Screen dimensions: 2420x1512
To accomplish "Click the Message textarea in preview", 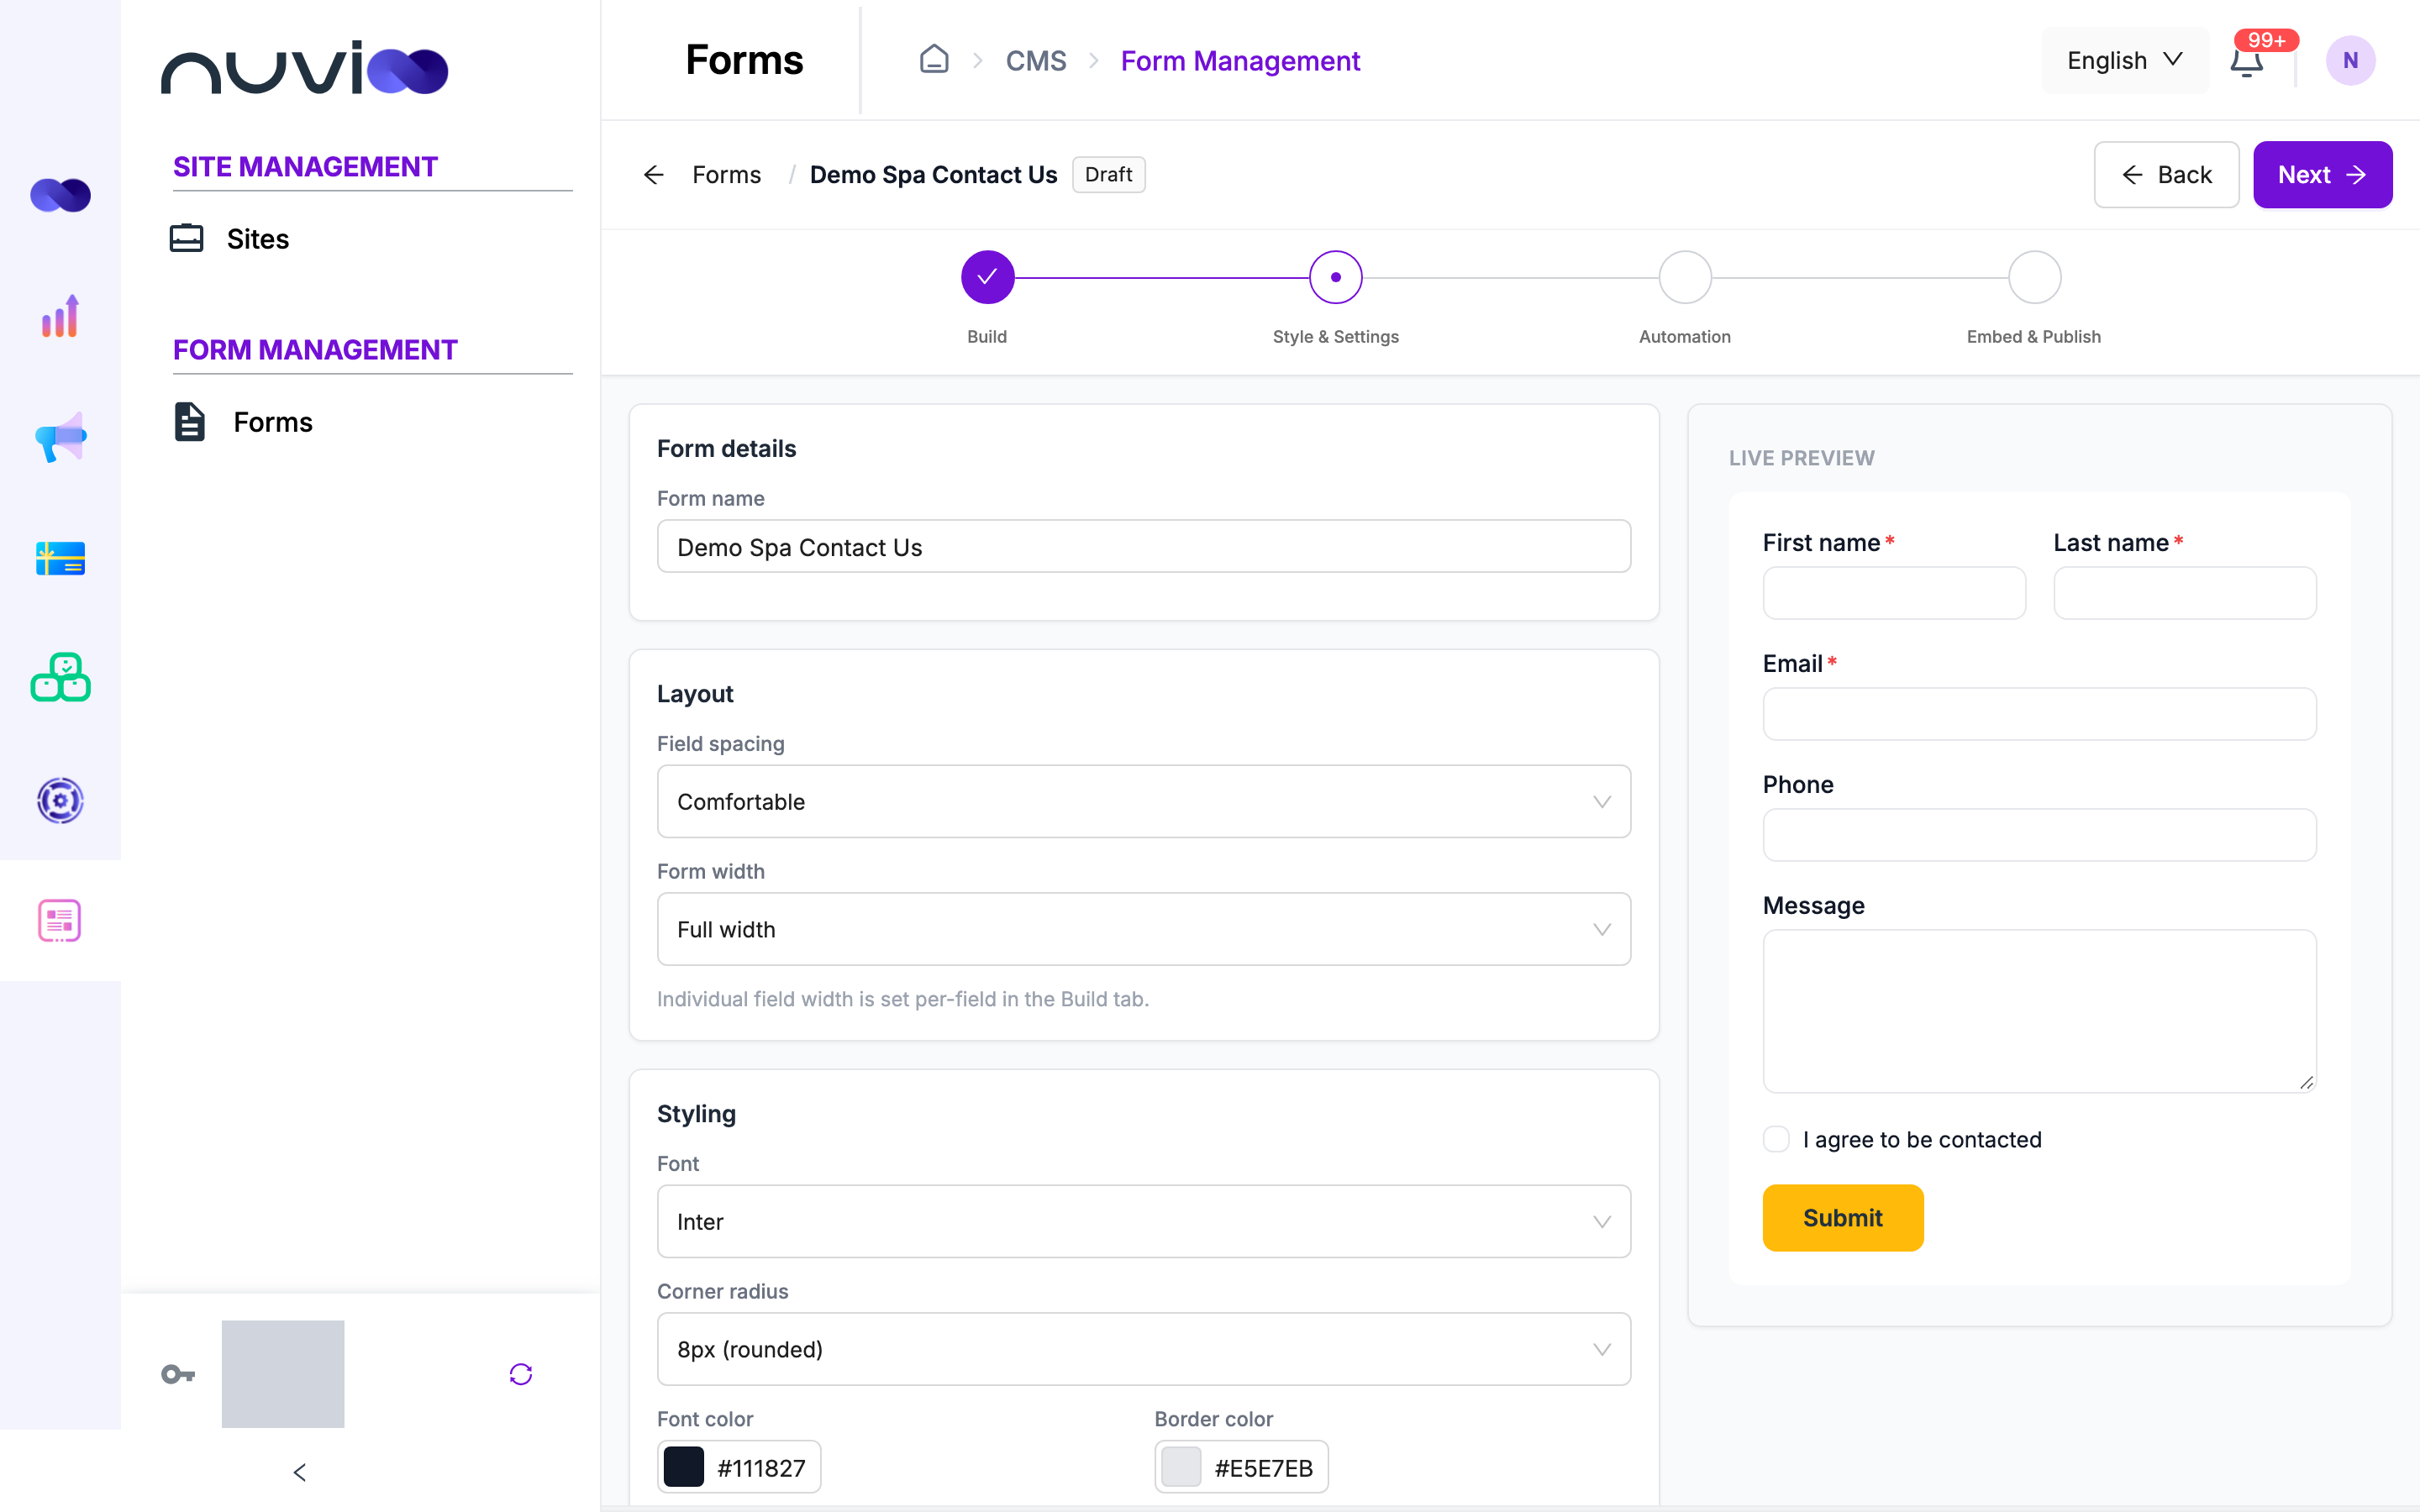I will (x=2039, y=1011).
